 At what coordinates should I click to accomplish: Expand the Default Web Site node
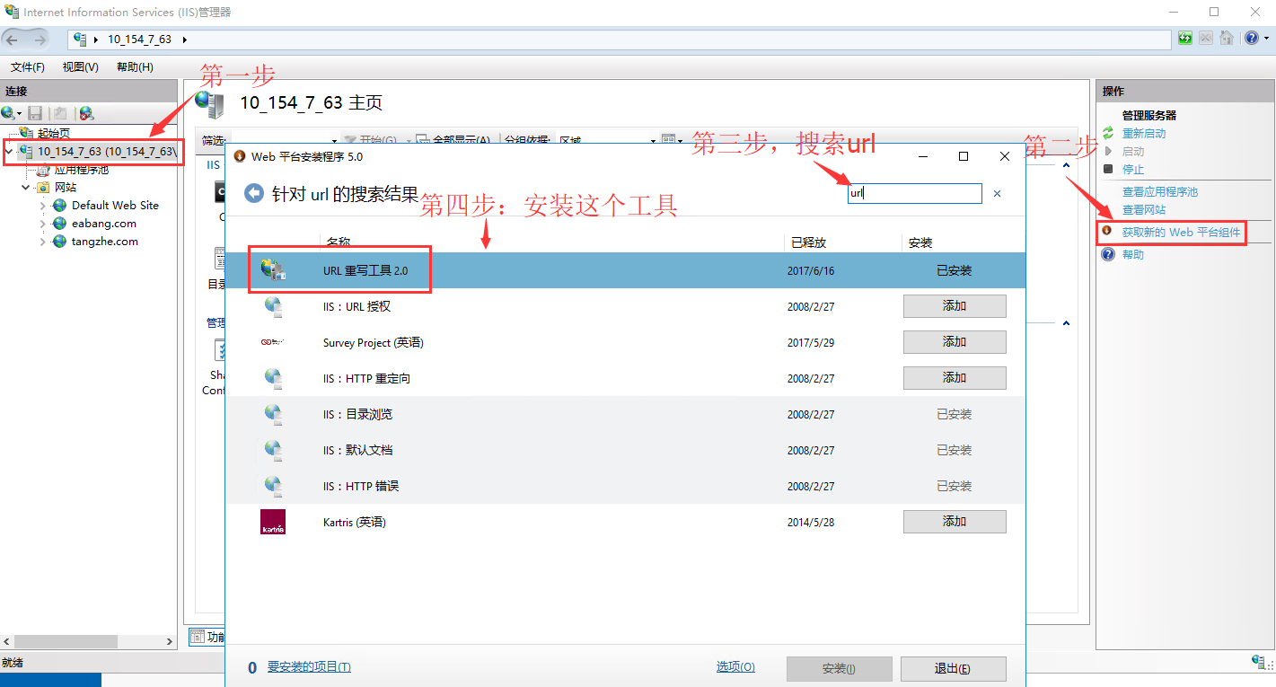click(42, 206)
